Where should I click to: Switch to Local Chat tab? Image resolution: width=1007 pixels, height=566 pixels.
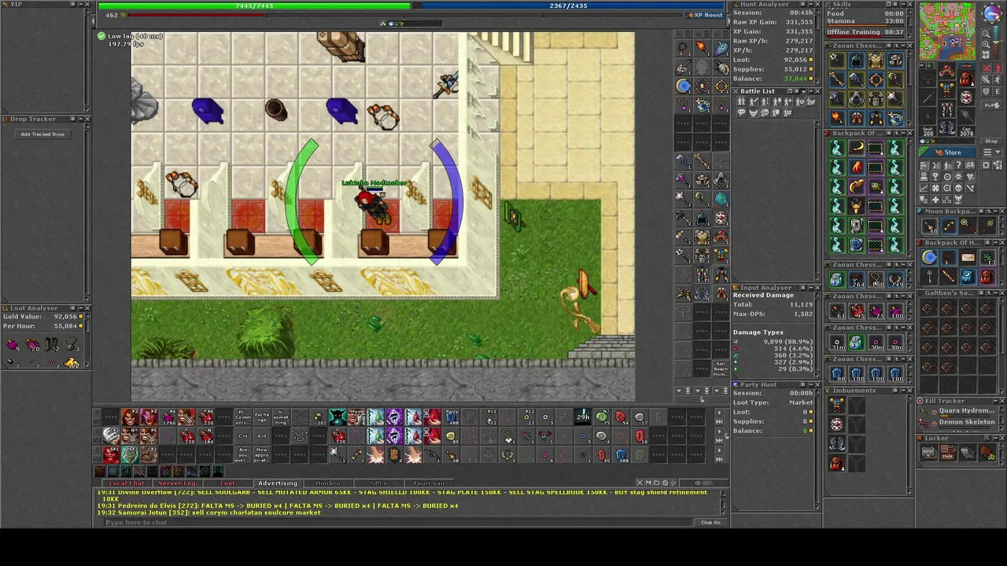click(127, 483)
